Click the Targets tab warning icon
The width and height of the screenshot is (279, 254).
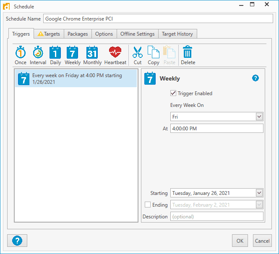coord(41,34)
